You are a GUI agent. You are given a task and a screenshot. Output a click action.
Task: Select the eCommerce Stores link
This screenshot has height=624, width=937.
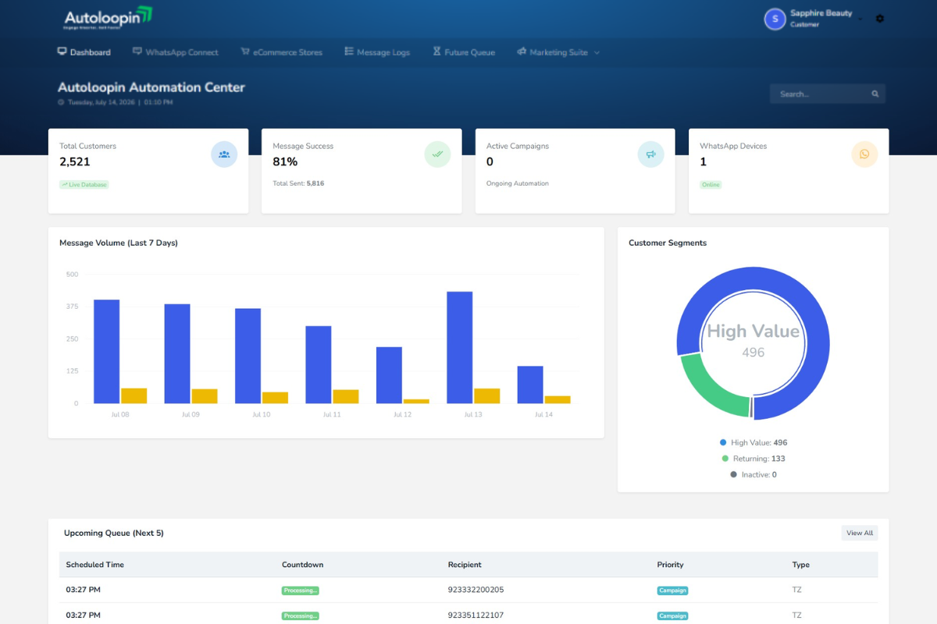click(282, 52)
